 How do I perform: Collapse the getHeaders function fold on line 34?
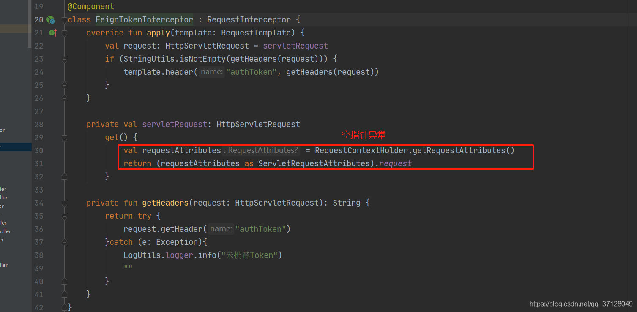tap(64, 203)
